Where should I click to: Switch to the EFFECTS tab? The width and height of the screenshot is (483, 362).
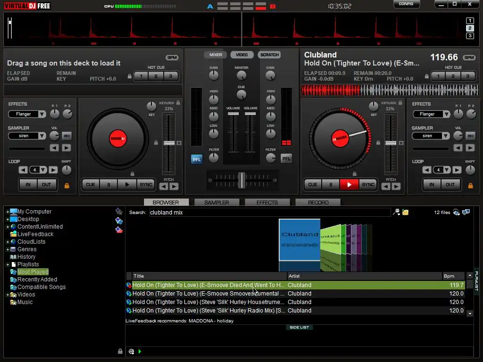click(x=267, y=202)
